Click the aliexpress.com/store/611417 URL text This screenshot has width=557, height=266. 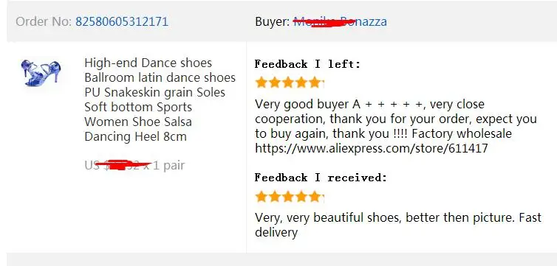point(372,148)
